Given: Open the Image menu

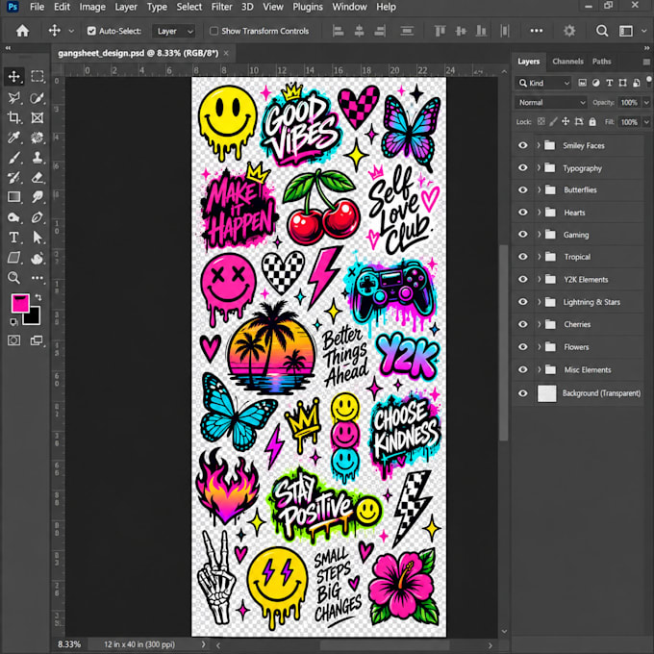Looking at the screenshot, I should tap(92, 7).
